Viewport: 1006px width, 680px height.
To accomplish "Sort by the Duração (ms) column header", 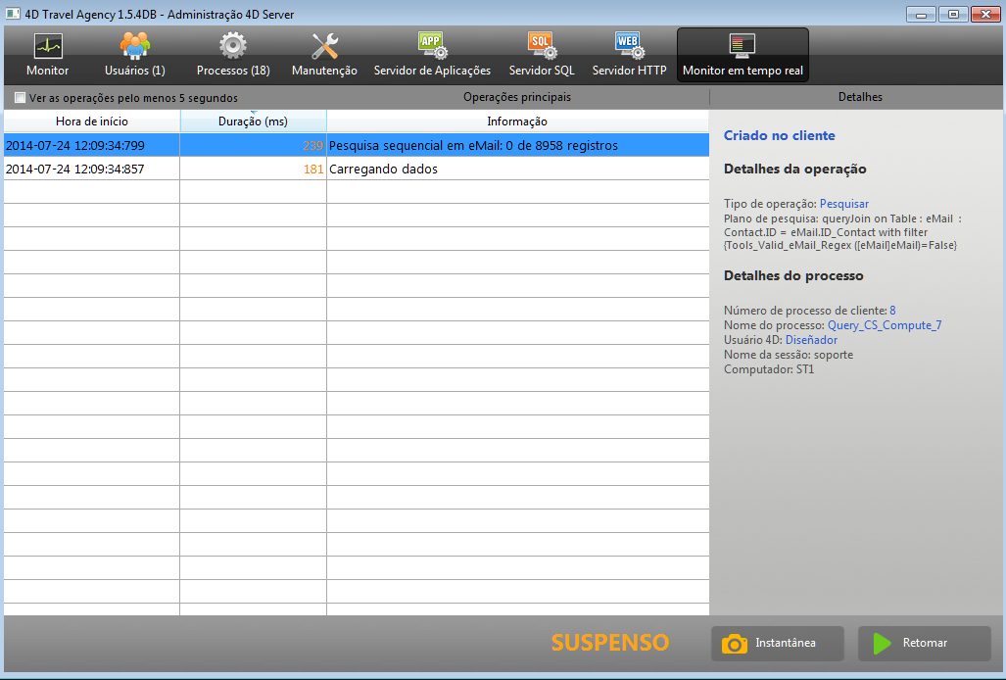I will point(253,121).
